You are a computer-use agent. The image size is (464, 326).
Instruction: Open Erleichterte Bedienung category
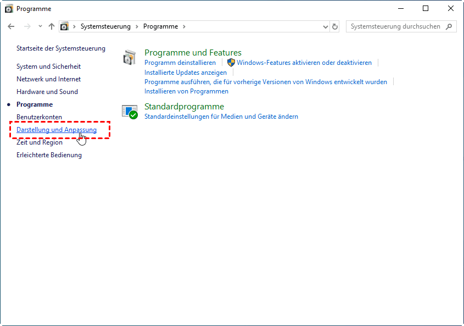pos(49,155)
